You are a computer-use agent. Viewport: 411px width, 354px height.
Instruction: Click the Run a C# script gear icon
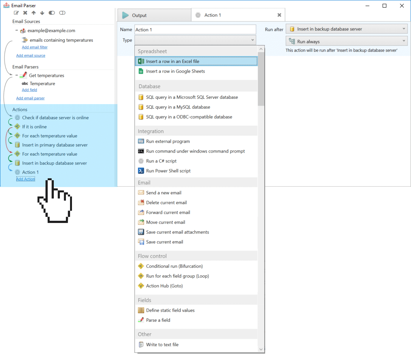(141, 161)
